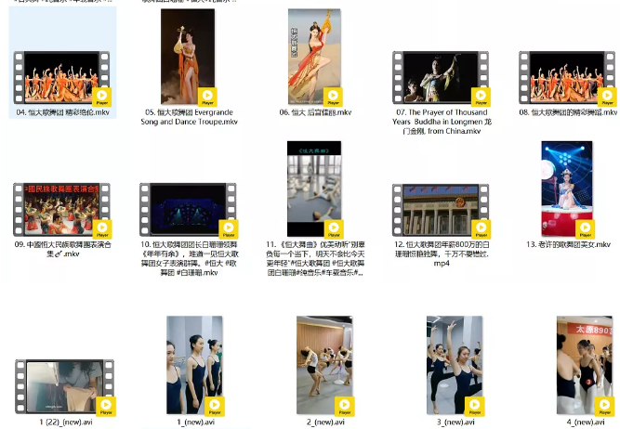Click the Player badge on file 09 thumbnail
The height and width of the screenshot is (429, 620).
click(102, 229)
